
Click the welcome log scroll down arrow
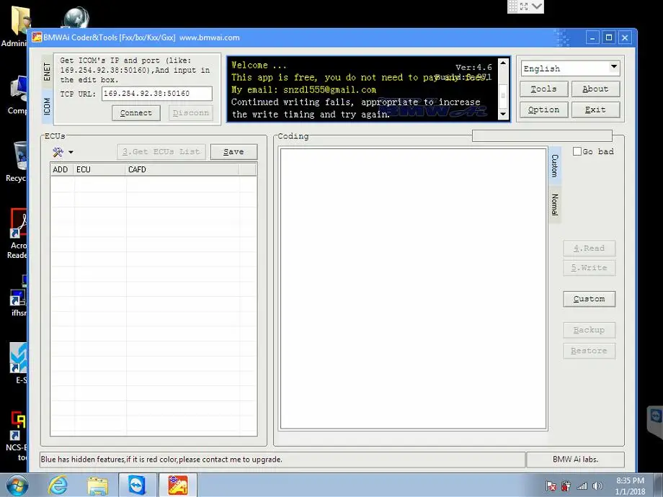tap(503, 114)
